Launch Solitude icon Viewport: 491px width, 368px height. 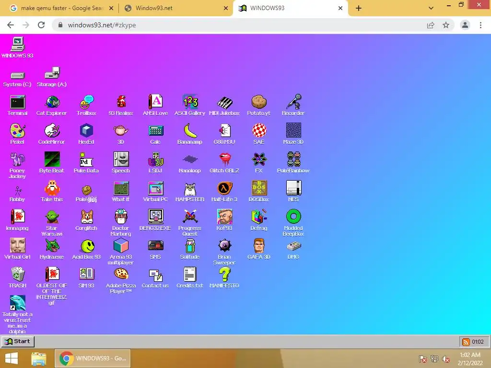click(x=190, y=249)
